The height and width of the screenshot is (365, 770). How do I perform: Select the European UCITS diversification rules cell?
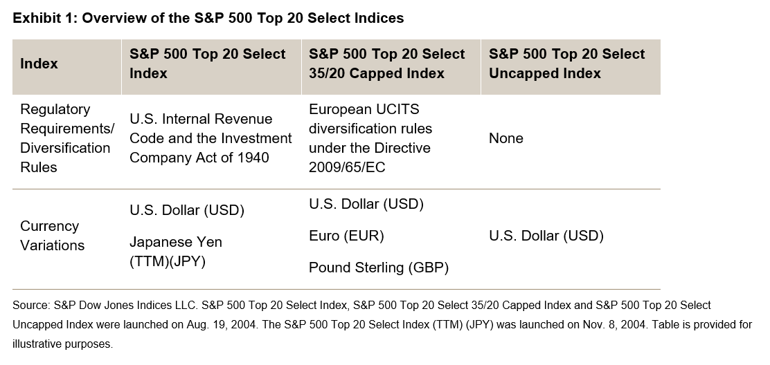click(x=370, y=129)
